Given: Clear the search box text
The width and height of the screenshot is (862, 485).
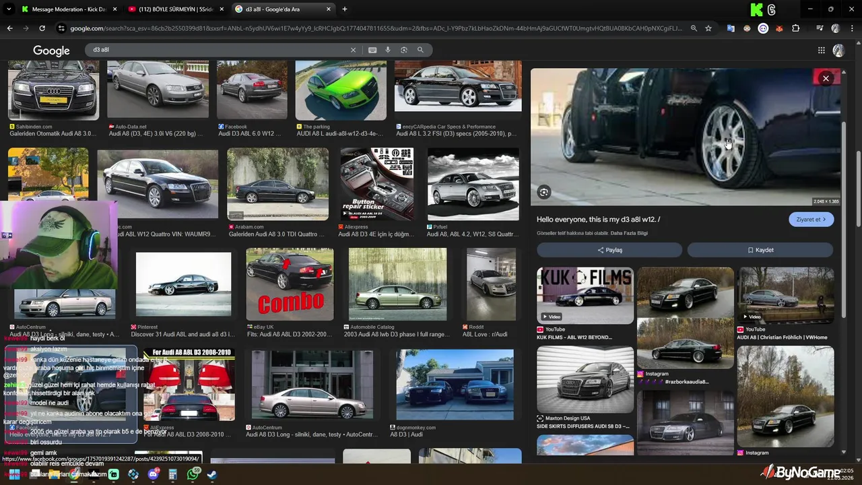Looking at the screenshot, I should click(353, 50).
